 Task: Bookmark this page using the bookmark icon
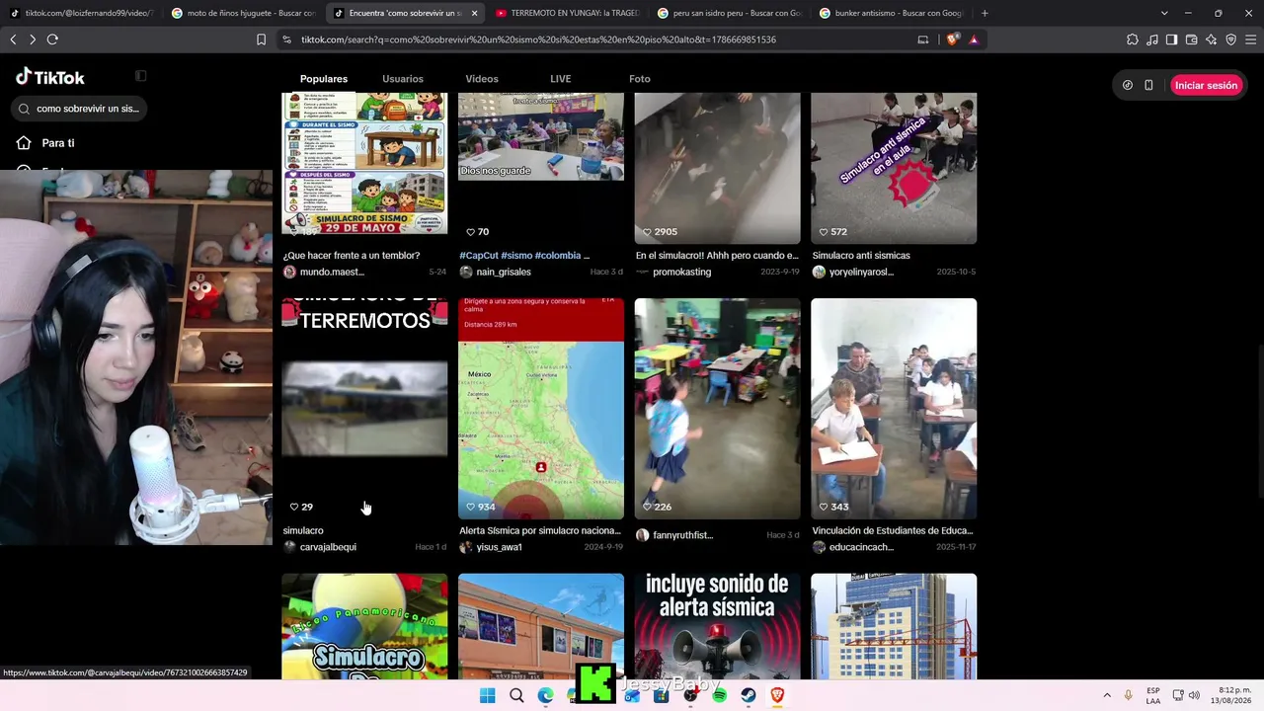coord(261,39)
